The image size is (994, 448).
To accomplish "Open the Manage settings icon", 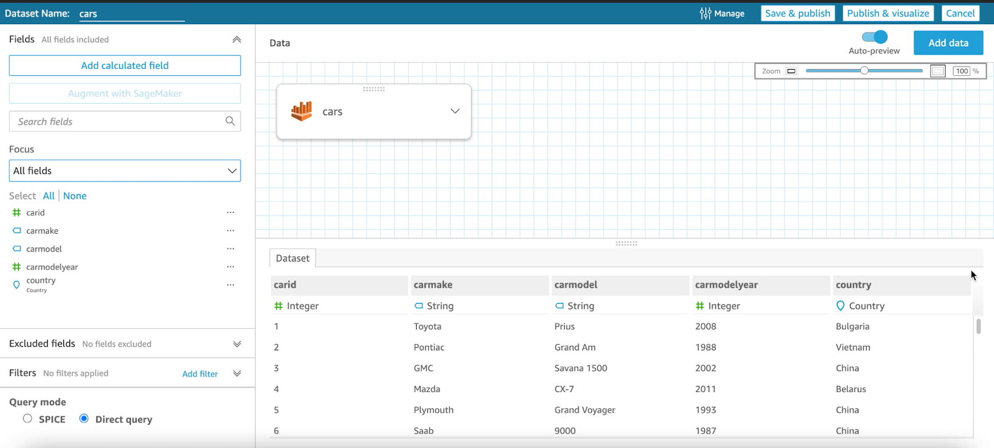I will tap(705, 14).
